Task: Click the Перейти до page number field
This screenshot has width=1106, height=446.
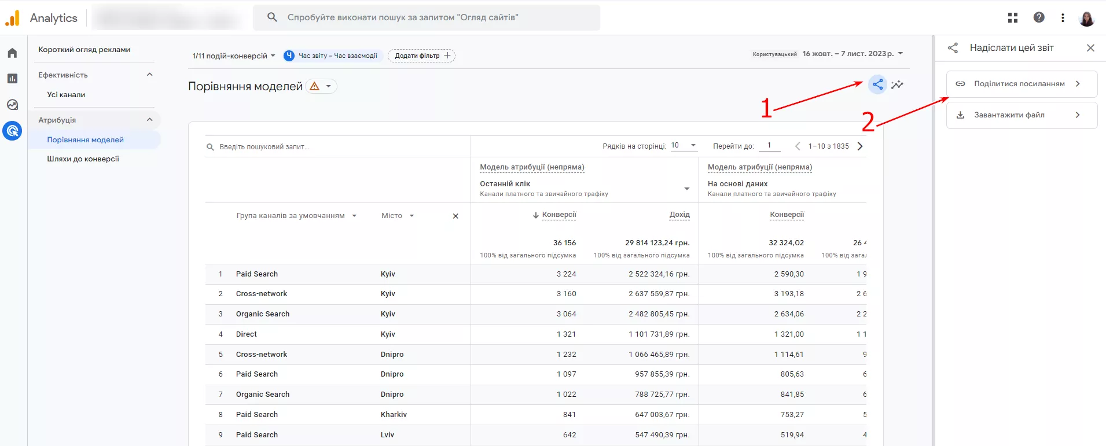Action: point(769,146)
